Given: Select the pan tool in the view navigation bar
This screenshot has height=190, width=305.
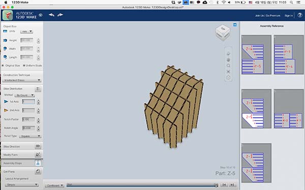Looking at the screenshot, I should pyautogui.click(x=228, y=60).
